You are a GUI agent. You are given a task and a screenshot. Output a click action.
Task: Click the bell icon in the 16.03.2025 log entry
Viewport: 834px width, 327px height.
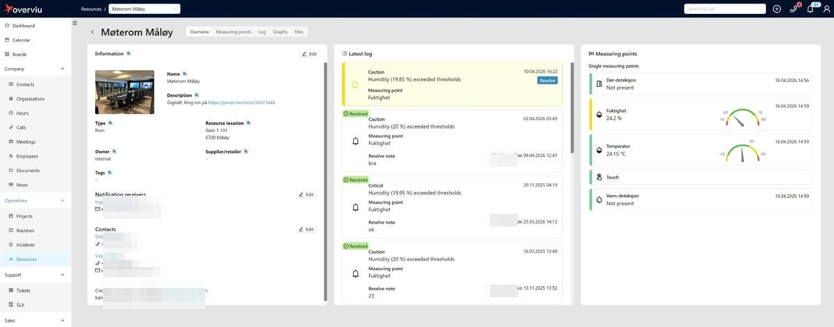[x=355, y=274]
